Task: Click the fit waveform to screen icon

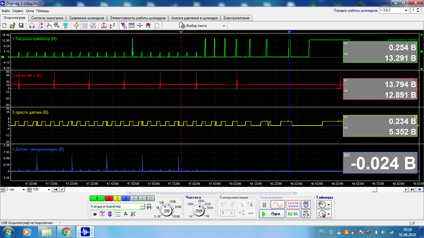Action: (x=65, y=26)
